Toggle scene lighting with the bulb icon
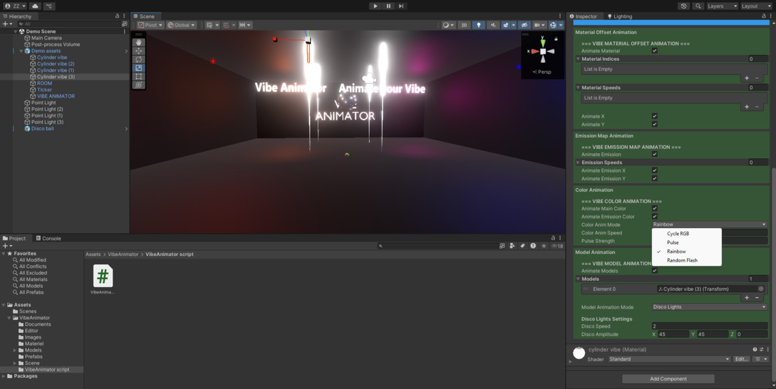Screen dimensions: 776x389 point(479,25)
